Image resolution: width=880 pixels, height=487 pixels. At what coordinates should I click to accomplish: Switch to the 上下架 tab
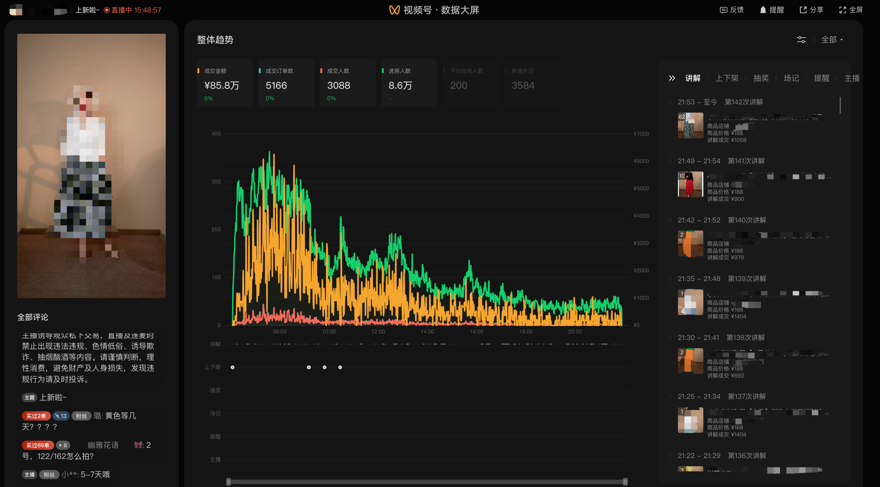pyautogui.click(x=727, y=78)
